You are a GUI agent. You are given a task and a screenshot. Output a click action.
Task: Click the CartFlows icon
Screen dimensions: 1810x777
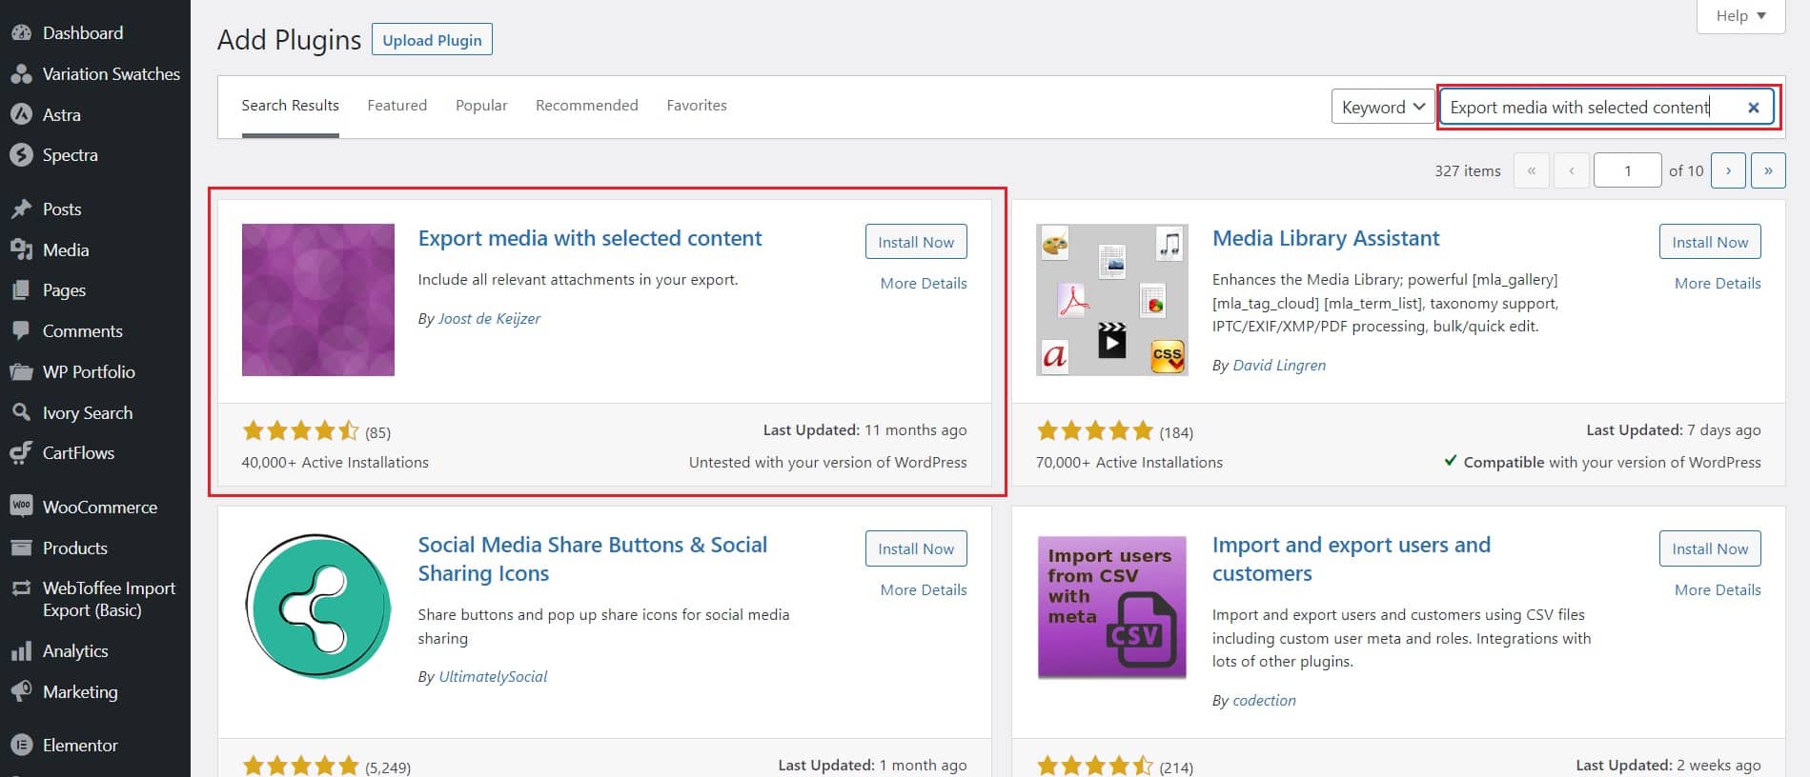click(21, 452)
